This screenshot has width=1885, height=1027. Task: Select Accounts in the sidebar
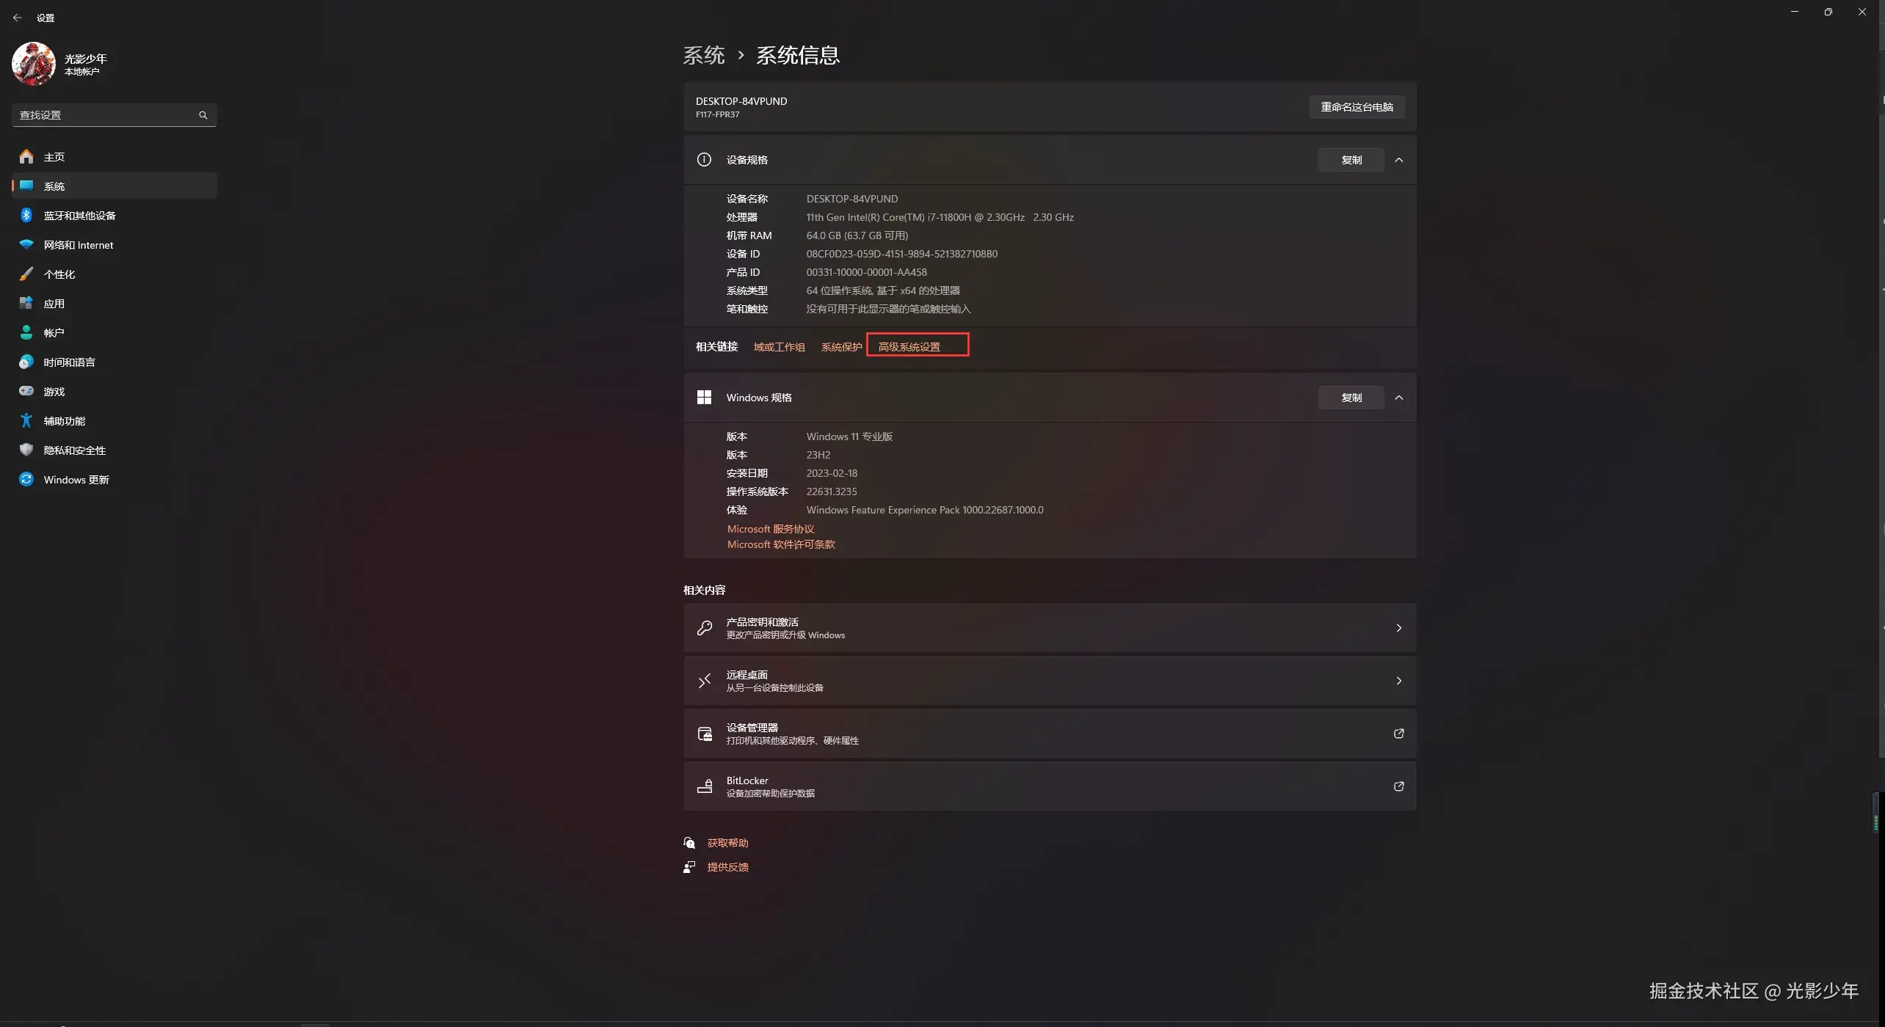[54, 332]
